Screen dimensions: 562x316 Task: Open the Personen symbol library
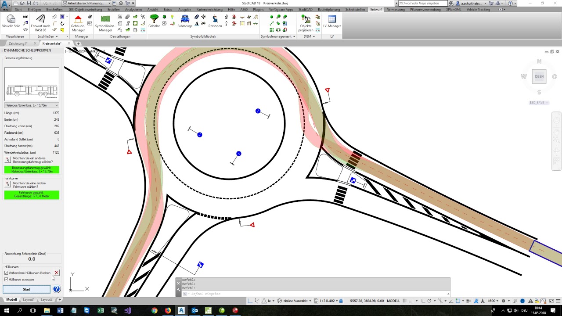pyautogui.click(x=215, y=21)
